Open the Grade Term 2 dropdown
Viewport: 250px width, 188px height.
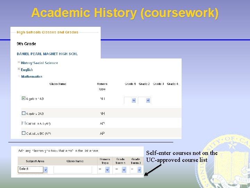tap(139, 170)
